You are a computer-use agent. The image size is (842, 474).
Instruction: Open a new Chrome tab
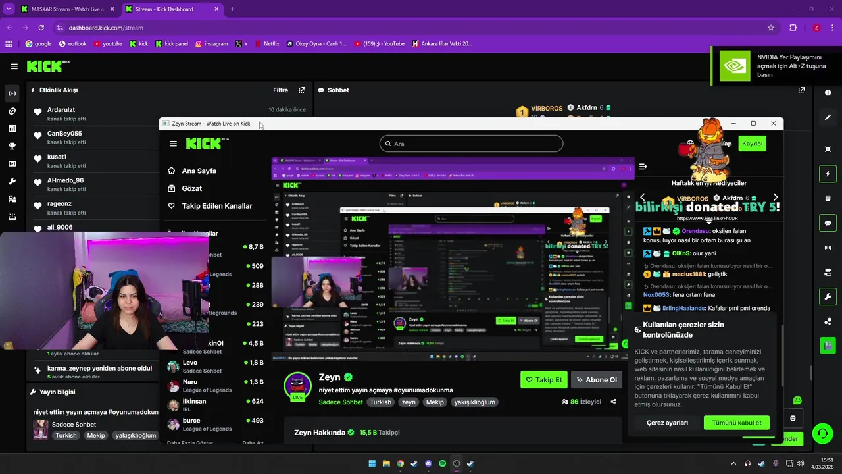pyautogui.click(x=232, y=9)
